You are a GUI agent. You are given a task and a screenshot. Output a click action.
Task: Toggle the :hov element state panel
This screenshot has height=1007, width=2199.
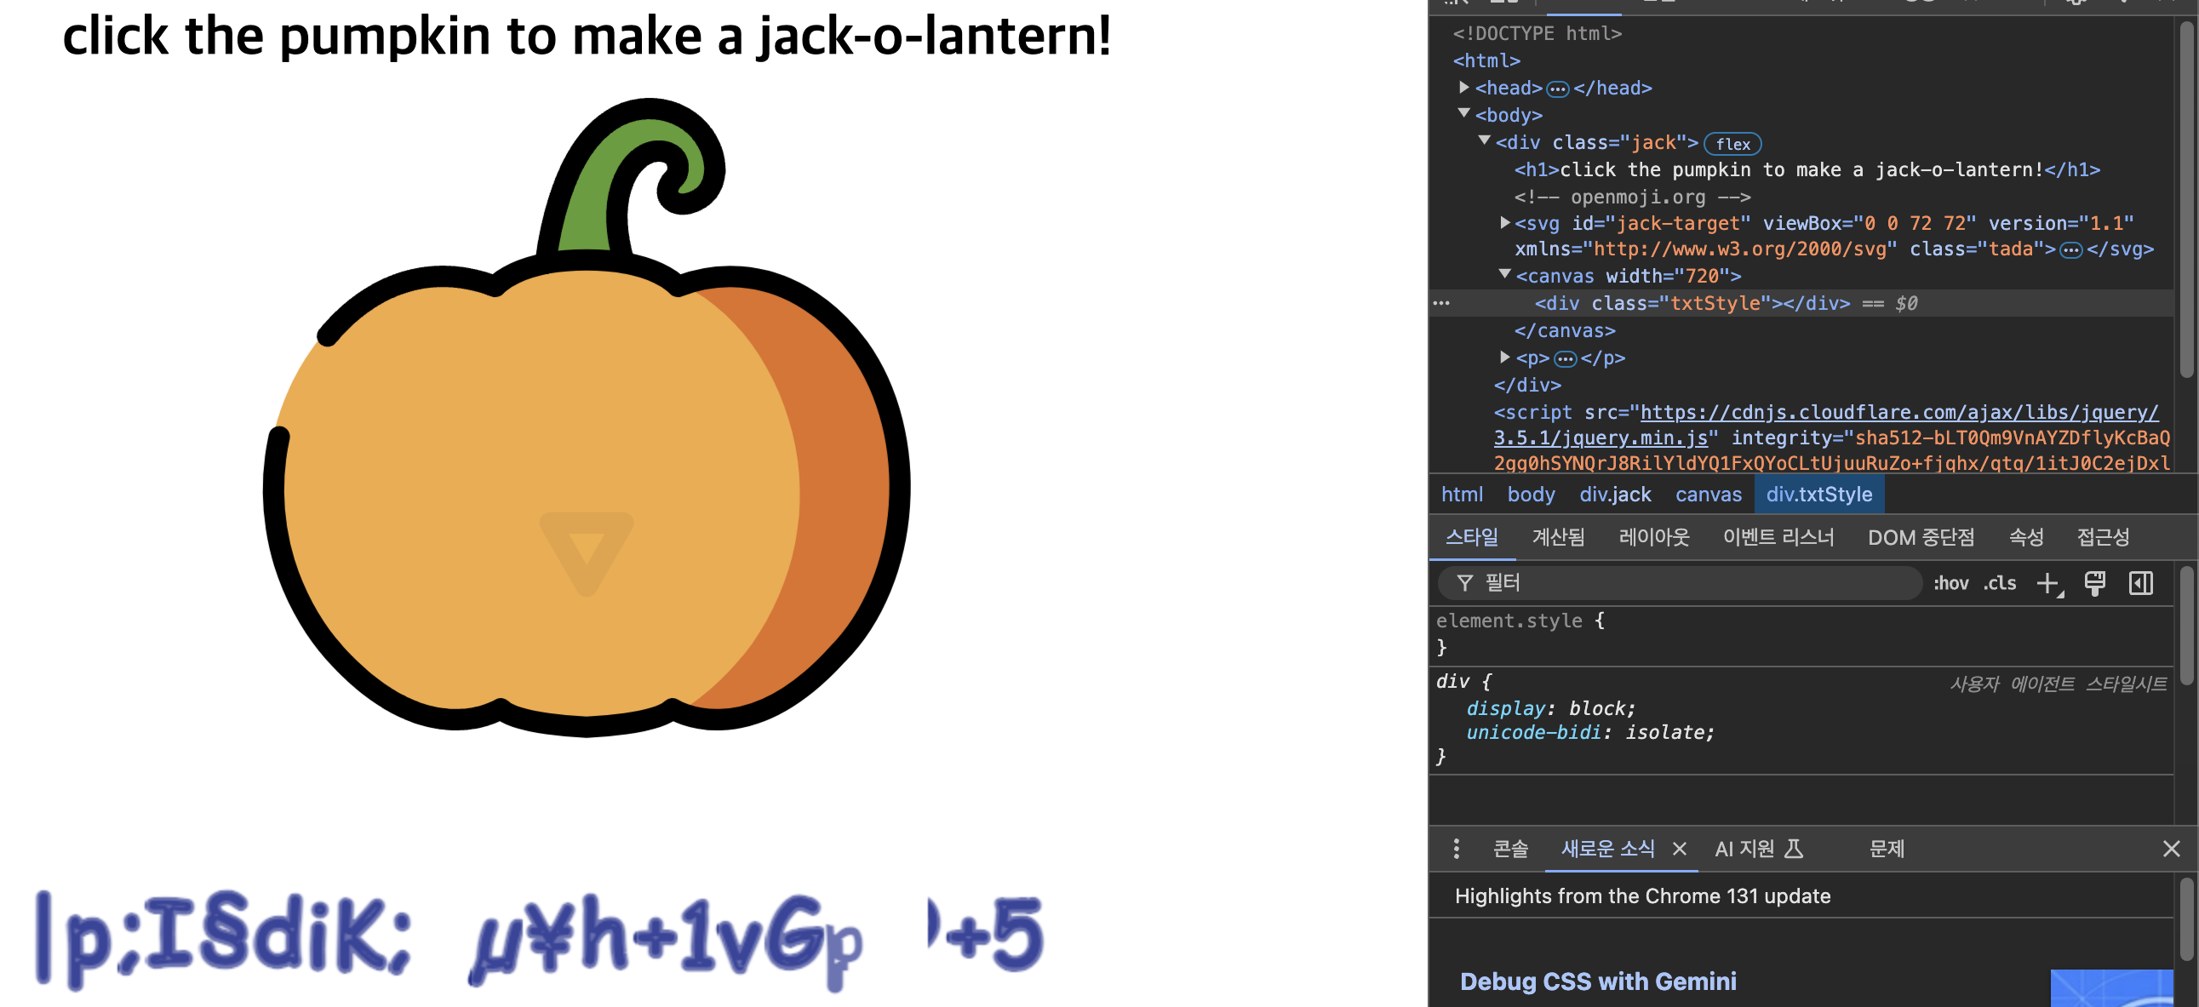coord(1950,584)
